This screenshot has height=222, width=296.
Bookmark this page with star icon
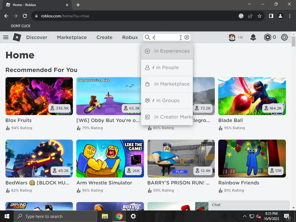coord(260,16)
